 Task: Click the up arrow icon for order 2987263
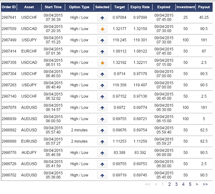(102, 86)
